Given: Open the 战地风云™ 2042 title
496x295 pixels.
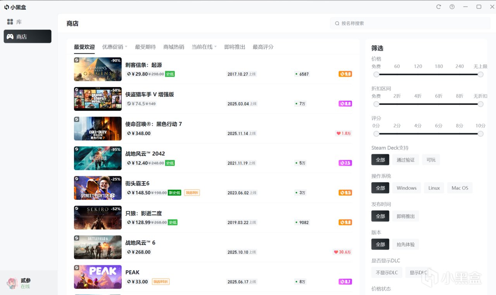Looking at the screenshot, I should pos(145,154).
